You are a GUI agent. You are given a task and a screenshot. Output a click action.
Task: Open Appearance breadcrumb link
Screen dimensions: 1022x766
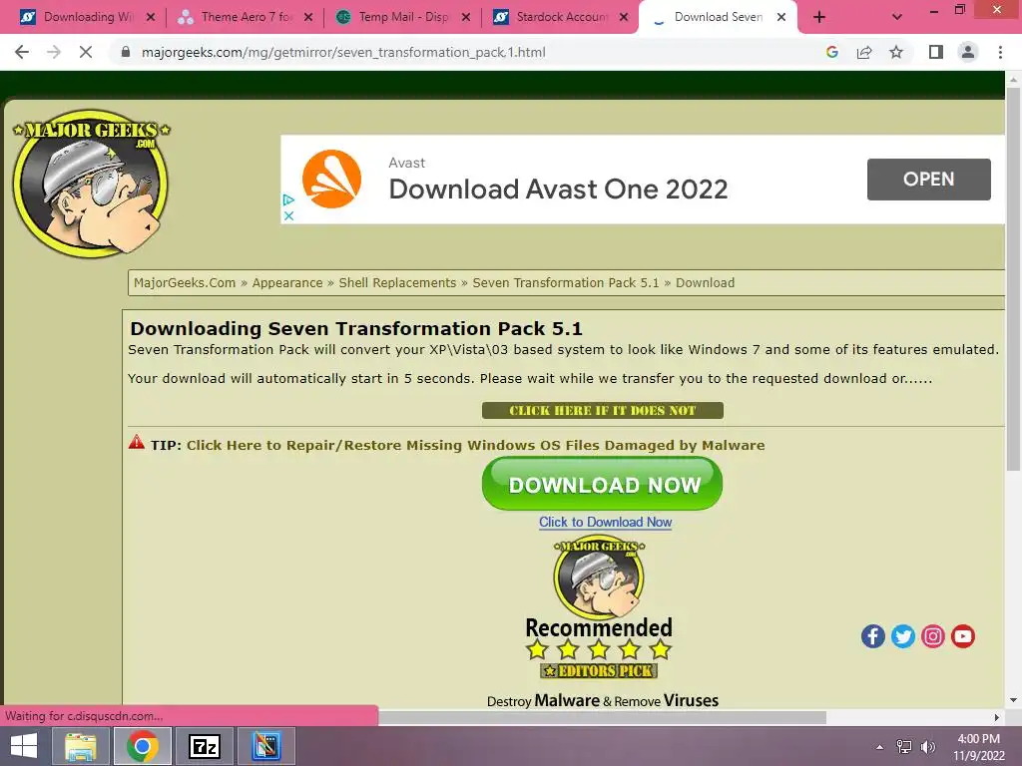click(287, 282)
